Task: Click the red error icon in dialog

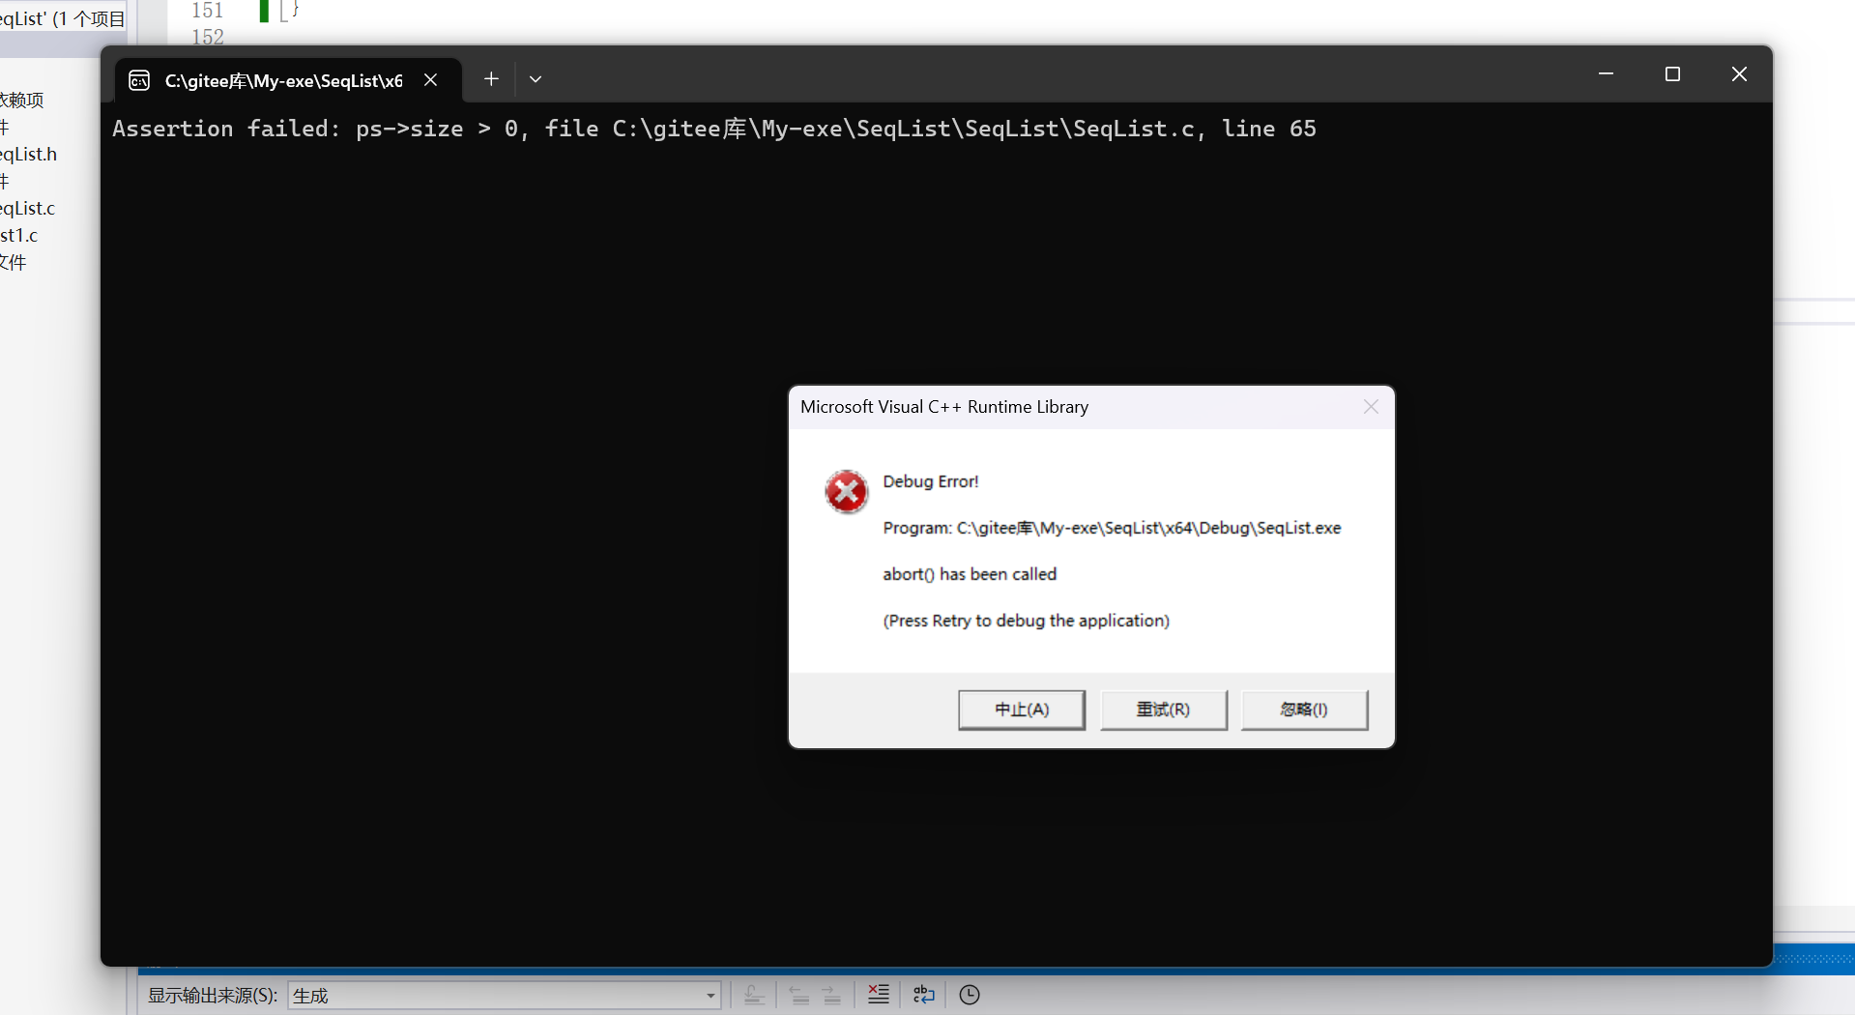Action: click(x=846, y=492)
